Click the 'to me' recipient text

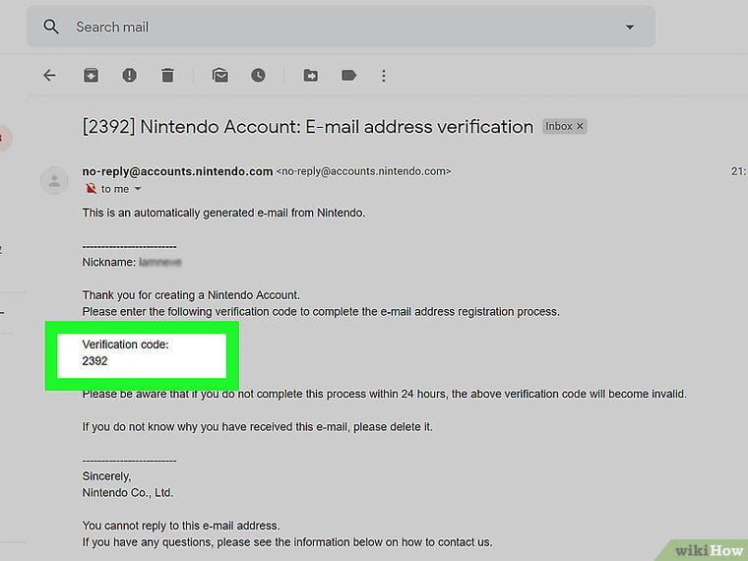click(x=115, y=189)
